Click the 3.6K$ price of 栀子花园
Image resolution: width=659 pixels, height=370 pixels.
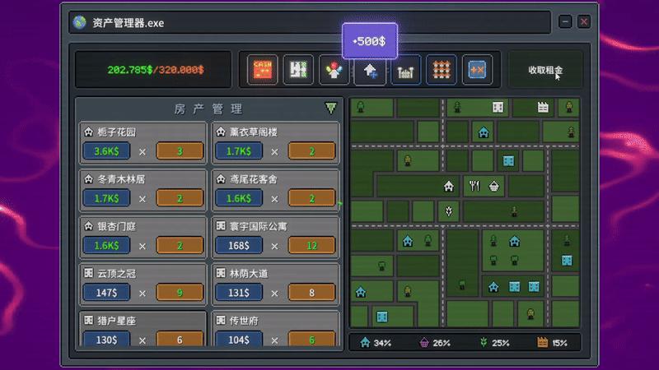(107, 152)
